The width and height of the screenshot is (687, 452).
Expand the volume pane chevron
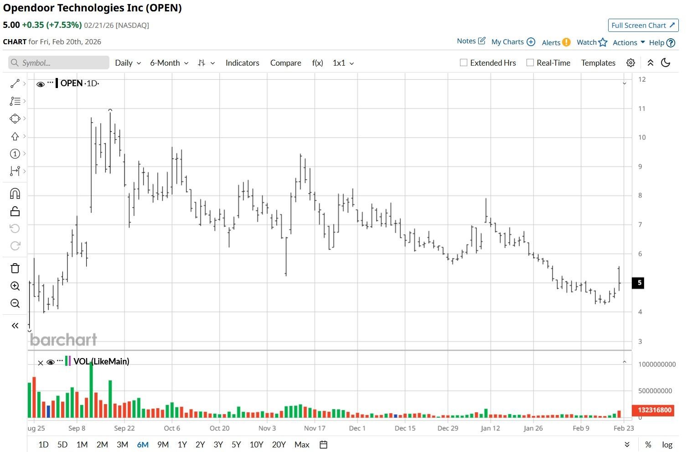(x=625, y=362)
